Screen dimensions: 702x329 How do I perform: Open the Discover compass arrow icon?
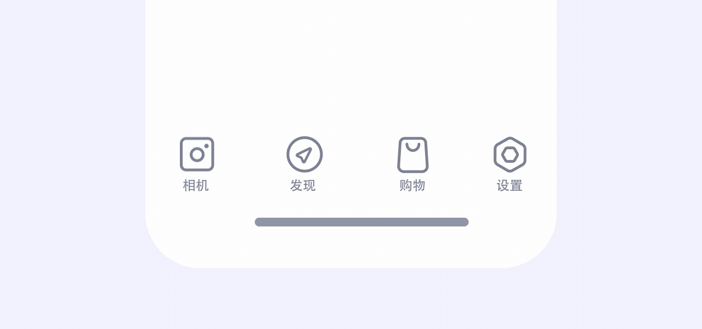(304, 154)
